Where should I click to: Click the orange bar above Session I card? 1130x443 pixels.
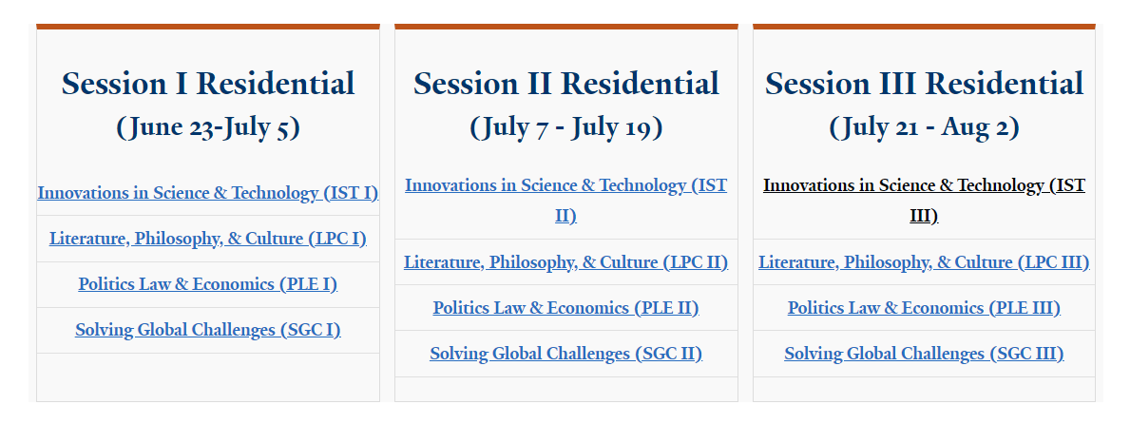pos(207,27)
